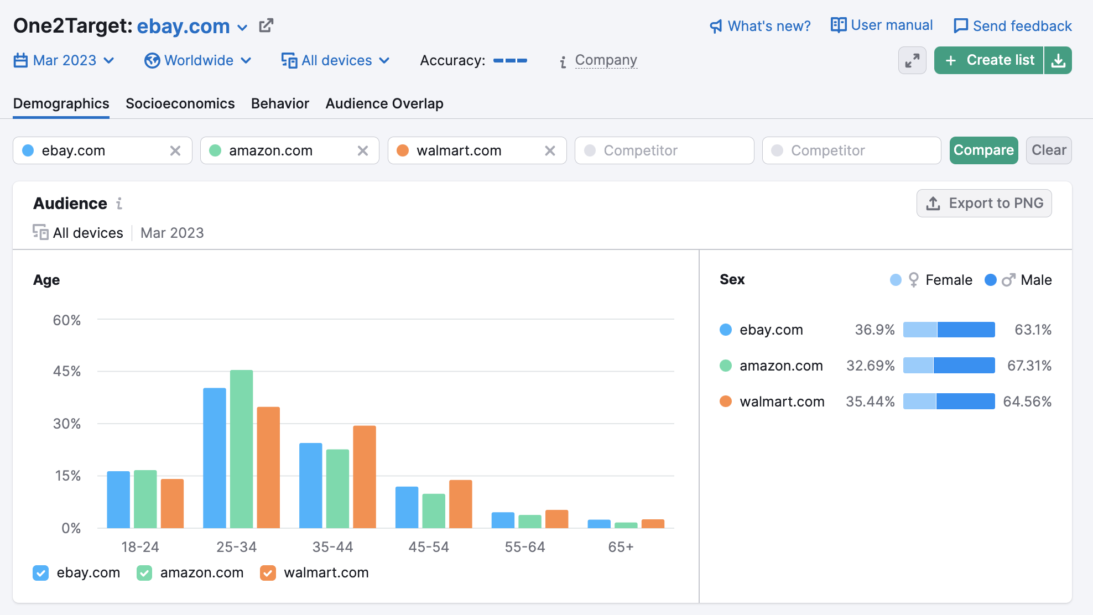Screen dimensions: 1093x615
Task: Click the first empty Competitor input field
Action: 664,150
